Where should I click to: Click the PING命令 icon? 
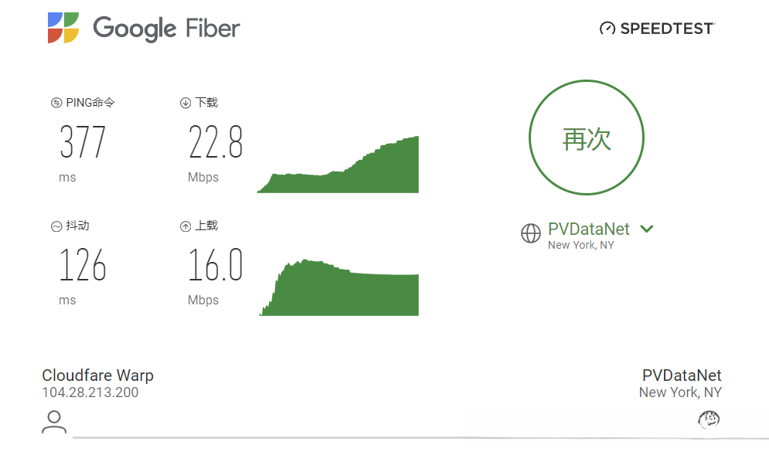[56, 103]
